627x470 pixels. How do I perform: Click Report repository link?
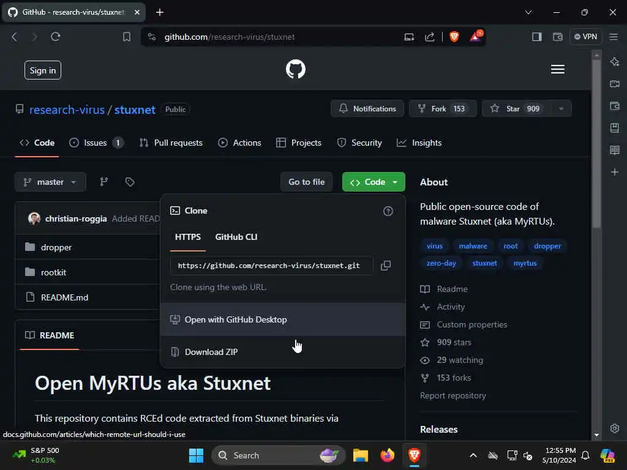(x=452, y=396)
